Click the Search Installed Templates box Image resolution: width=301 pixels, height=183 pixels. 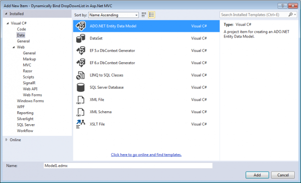tap(254, 15)
